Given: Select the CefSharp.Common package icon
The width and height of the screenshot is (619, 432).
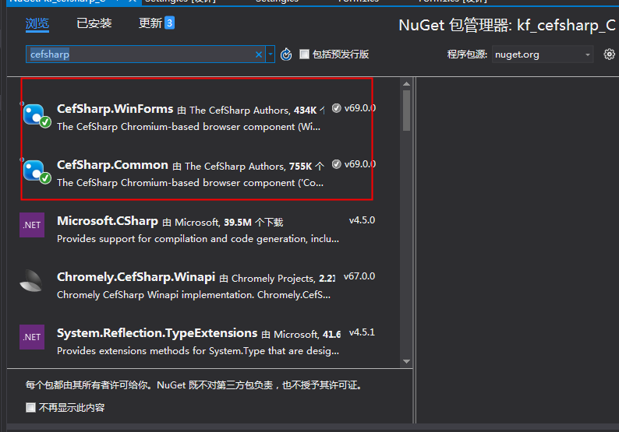Looking at the screenshot, I should (37, 171).
